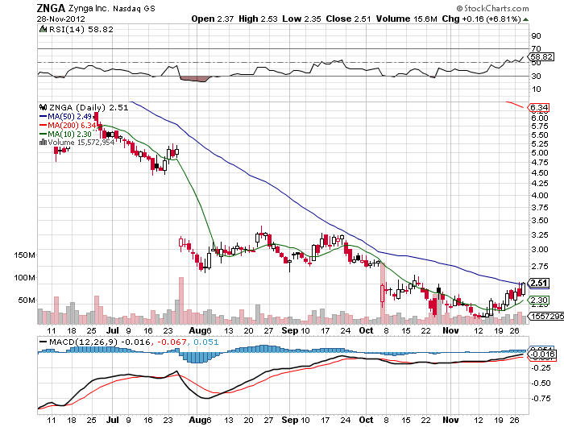564x427 pixels.
Task: Select the green MA(10) line swatch
Action: 43,134
